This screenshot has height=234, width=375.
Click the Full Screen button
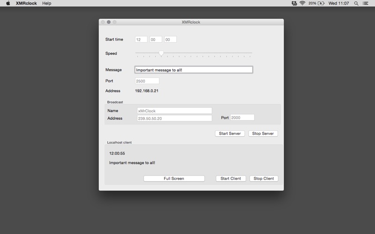click(x=174, y=178)
